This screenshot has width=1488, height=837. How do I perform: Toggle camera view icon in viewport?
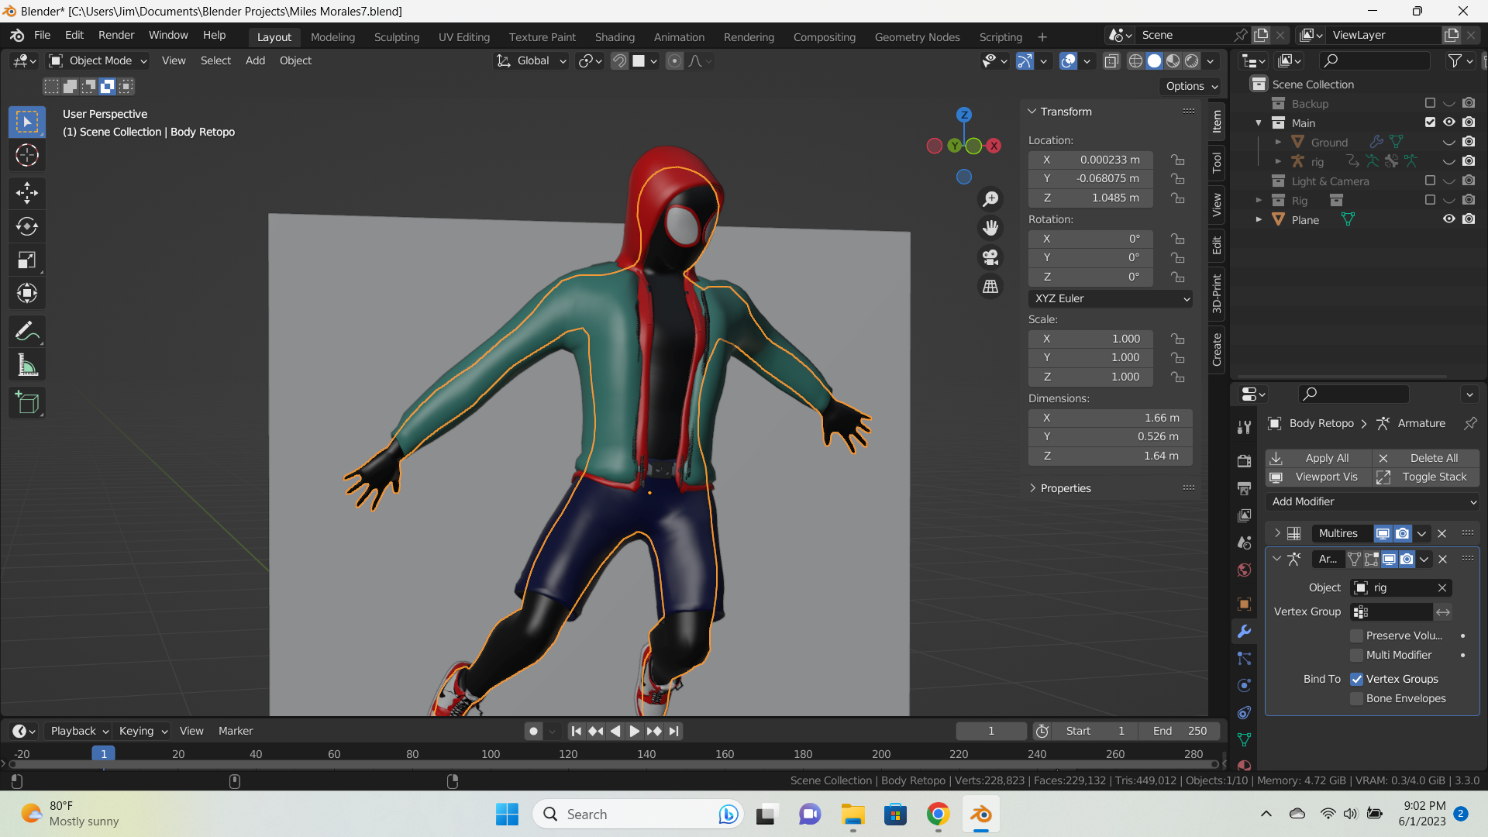(x=990, y=257)
